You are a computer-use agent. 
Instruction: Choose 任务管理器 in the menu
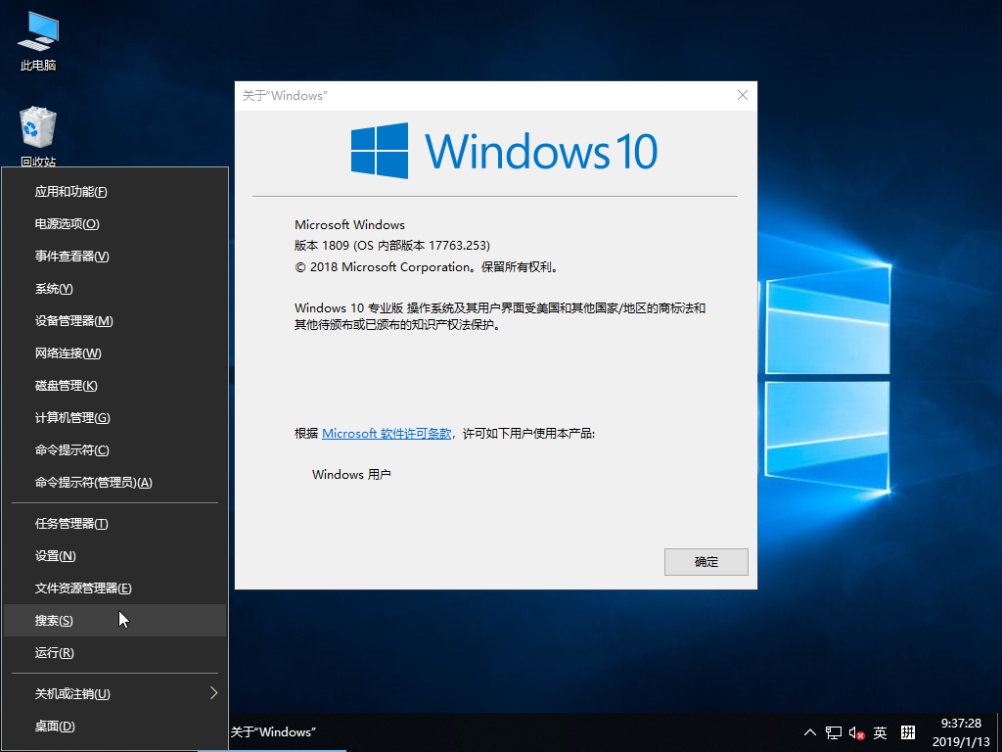coord(70,523)
